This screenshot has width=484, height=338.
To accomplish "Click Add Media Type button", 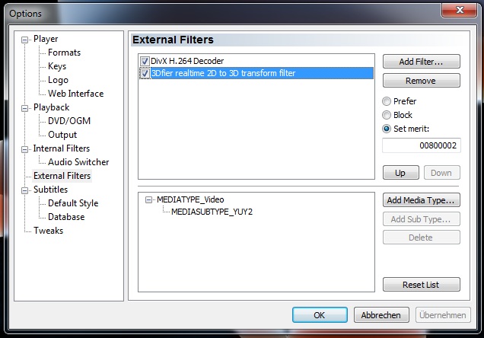I will (422, 200).
